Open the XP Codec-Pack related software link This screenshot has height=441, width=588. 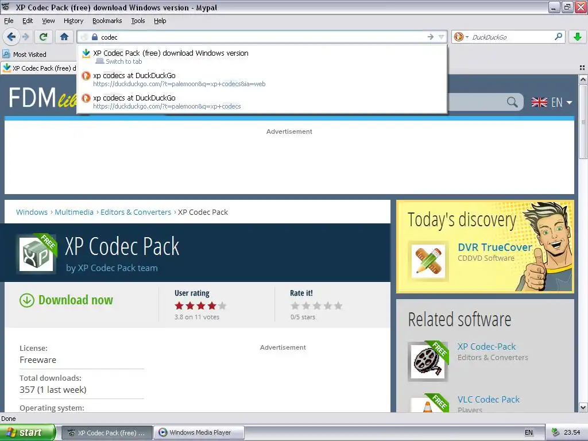coord(486,346)
